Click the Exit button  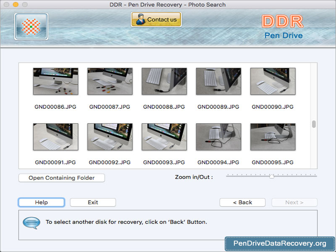[93, 202]
